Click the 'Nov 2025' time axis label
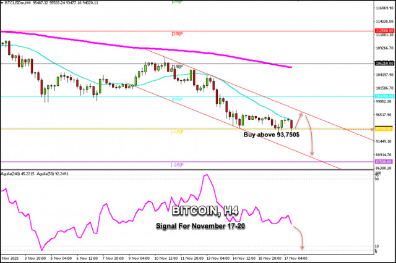 point(10,258)
